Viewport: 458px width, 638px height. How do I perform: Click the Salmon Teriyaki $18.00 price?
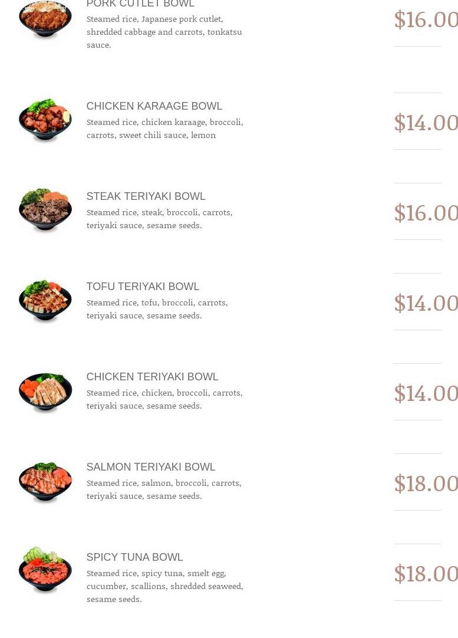[x=426, y=484]
